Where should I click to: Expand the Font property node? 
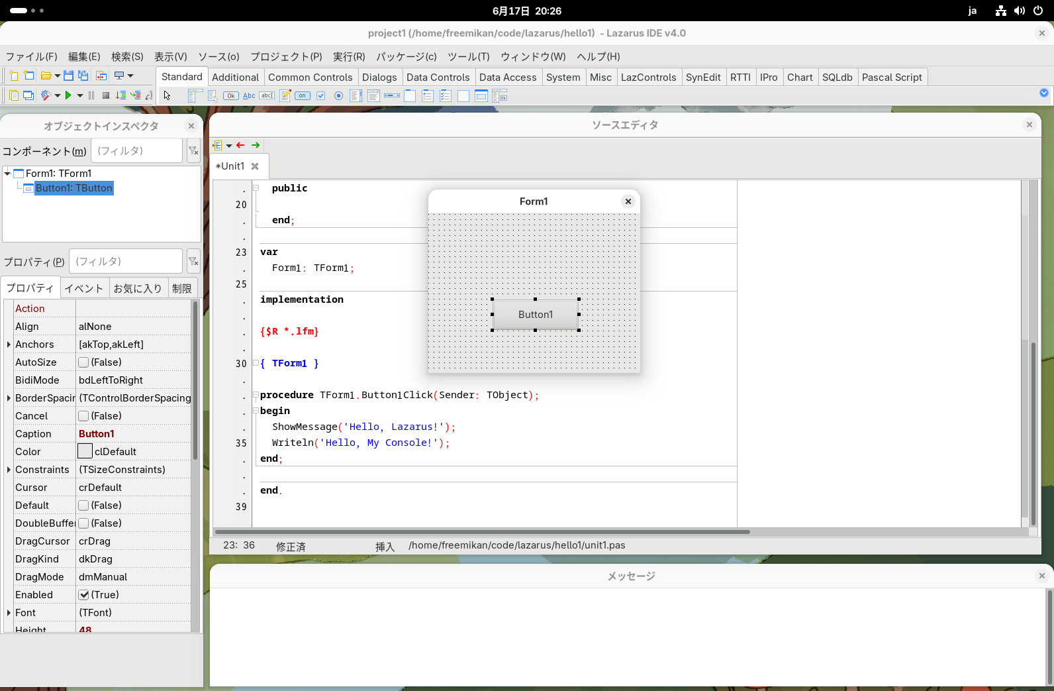(x=9, y=613)
